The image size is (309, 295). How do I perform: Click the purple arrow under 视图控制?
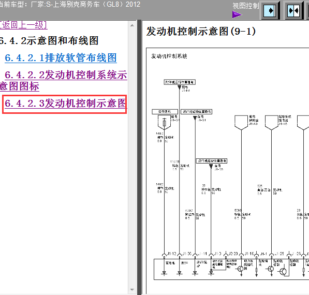(237, 14)
